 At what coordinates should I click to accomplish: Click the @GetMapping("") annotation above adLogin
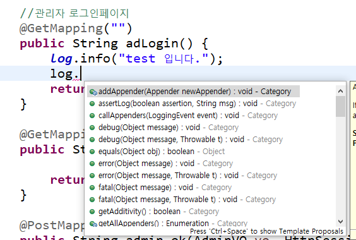76,28
